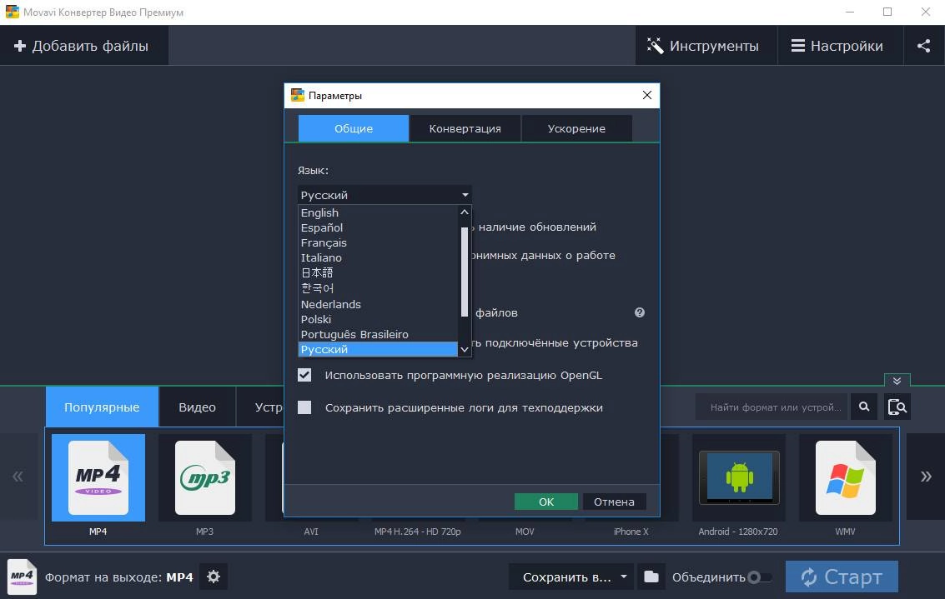
Task: Go to previous format presets arrow
Action: coord(18,477)
